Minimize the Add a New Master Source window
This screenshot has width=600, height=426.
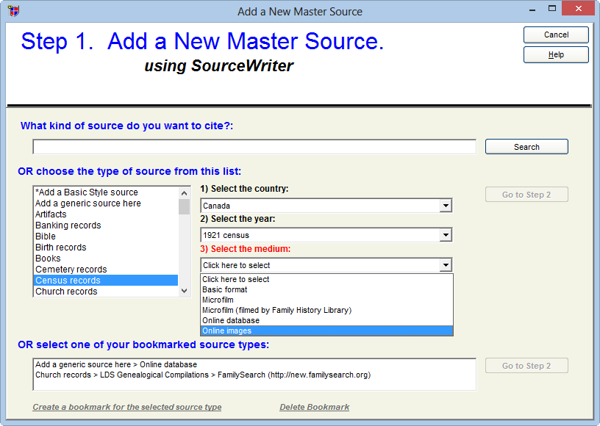[x=532, y=9]
